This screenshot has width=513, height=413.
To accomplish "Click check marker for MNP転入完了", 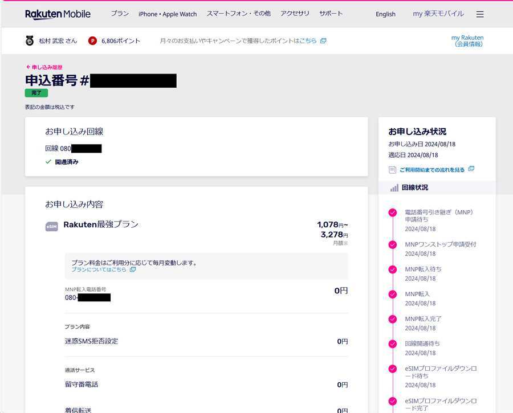I will click(x=393, y=319).
